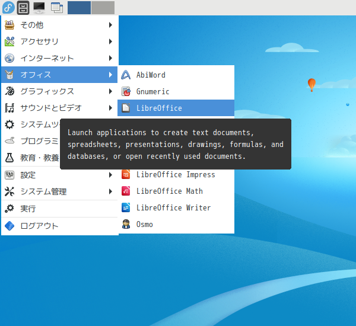Click the LibreOffice Writer icon
356x326 pixels.
126,207
